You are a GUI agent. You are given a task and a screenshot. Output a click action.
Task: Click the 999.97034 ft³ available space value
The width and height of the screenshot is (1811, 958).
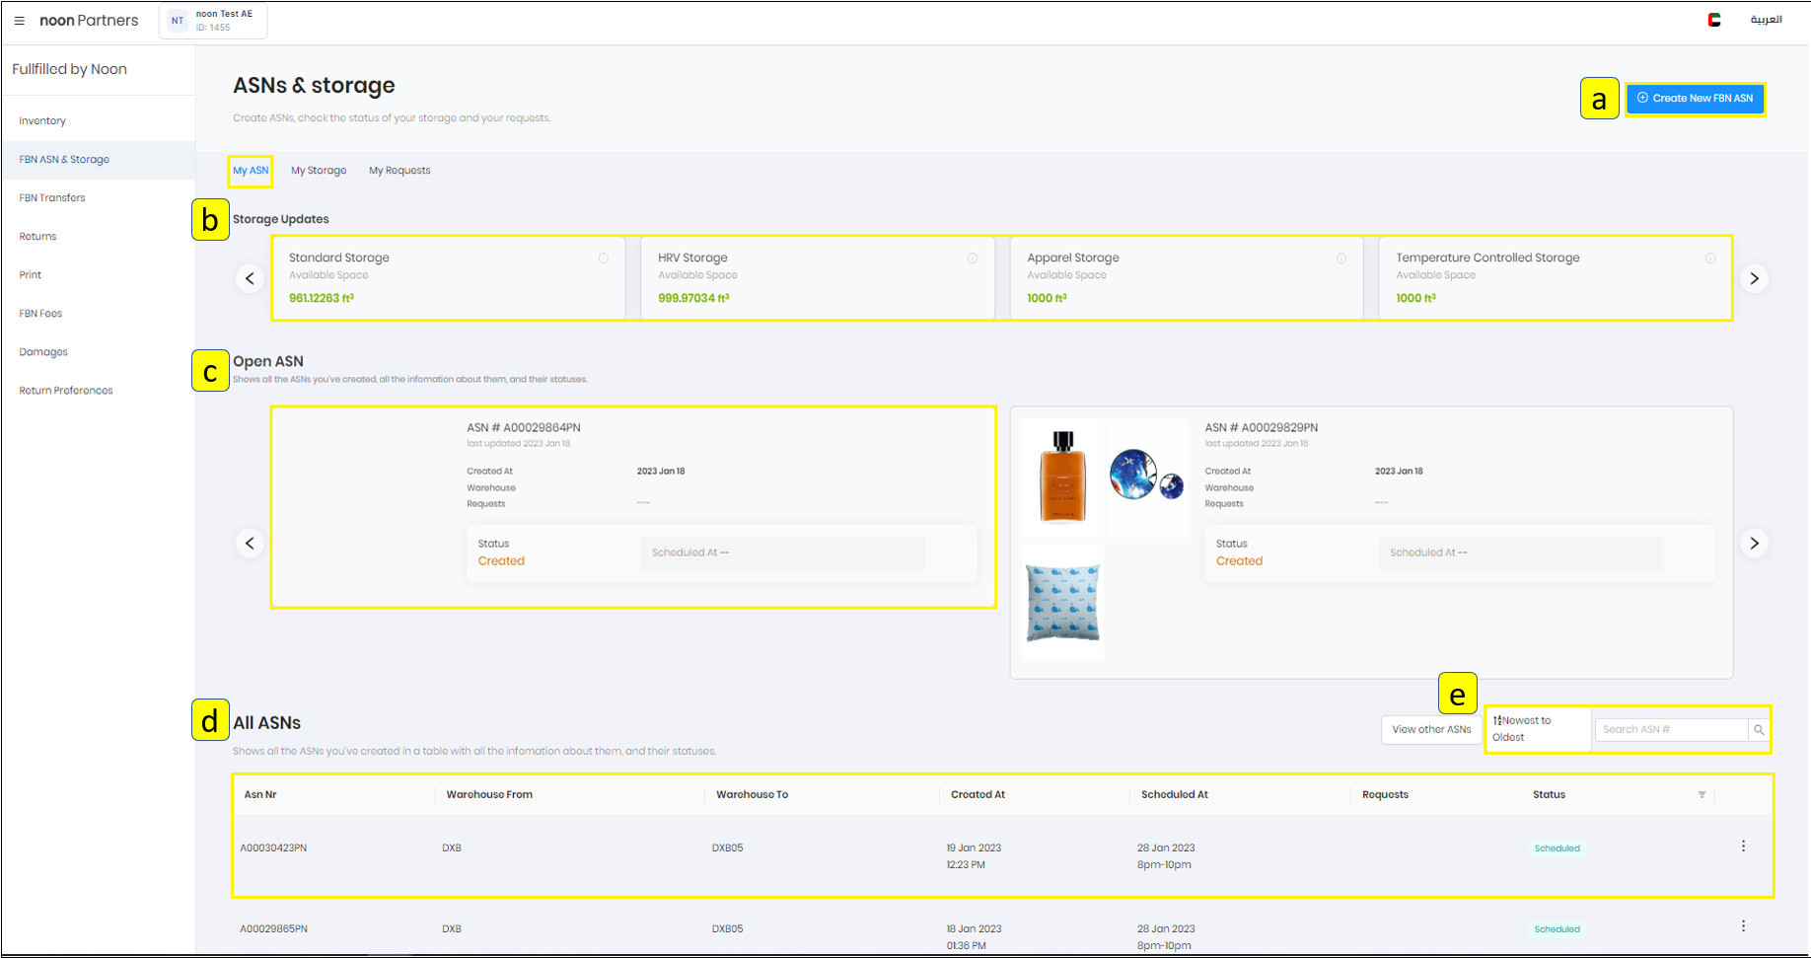[693, 298]
